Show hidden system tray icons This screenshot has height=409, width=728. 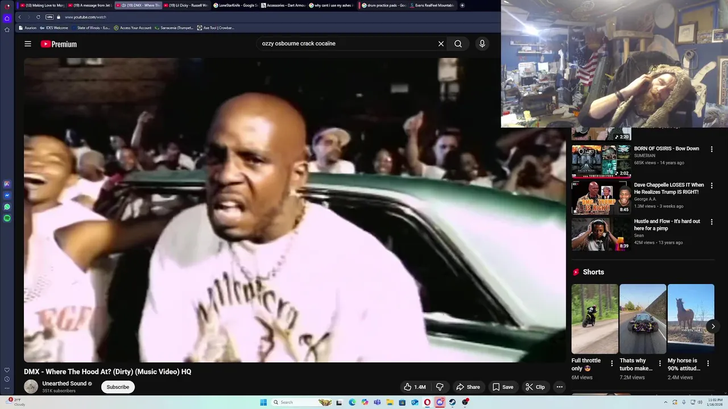pos(665,402)
